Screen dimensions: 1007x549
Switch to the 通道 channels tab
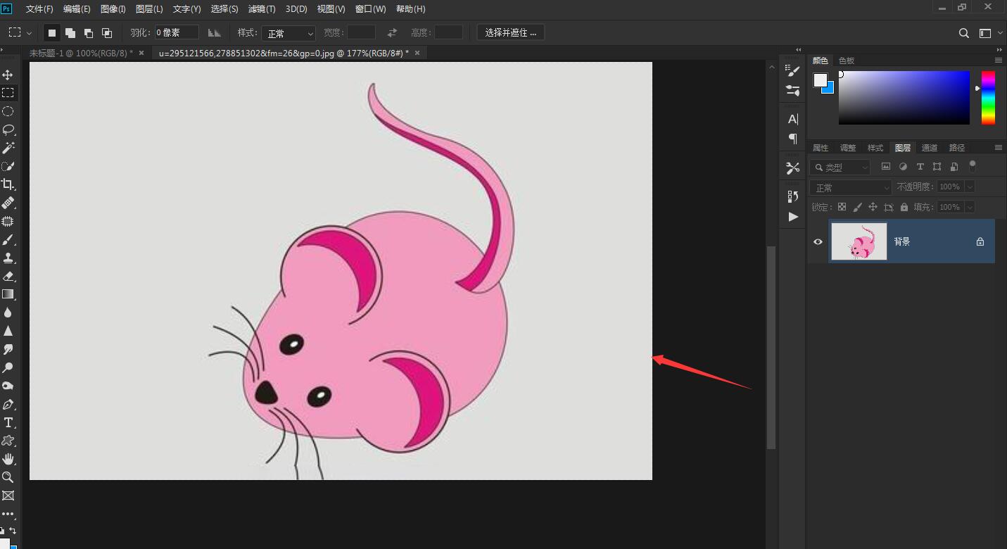tap(930, 148)
